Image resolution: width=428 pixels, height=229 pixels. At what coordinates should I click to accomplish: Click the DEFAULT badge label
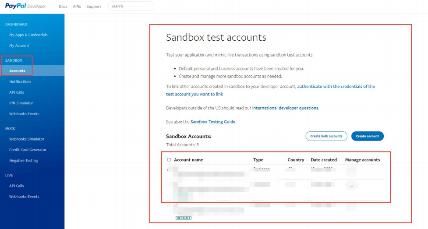pyautogui.click(x=184, y=218)
